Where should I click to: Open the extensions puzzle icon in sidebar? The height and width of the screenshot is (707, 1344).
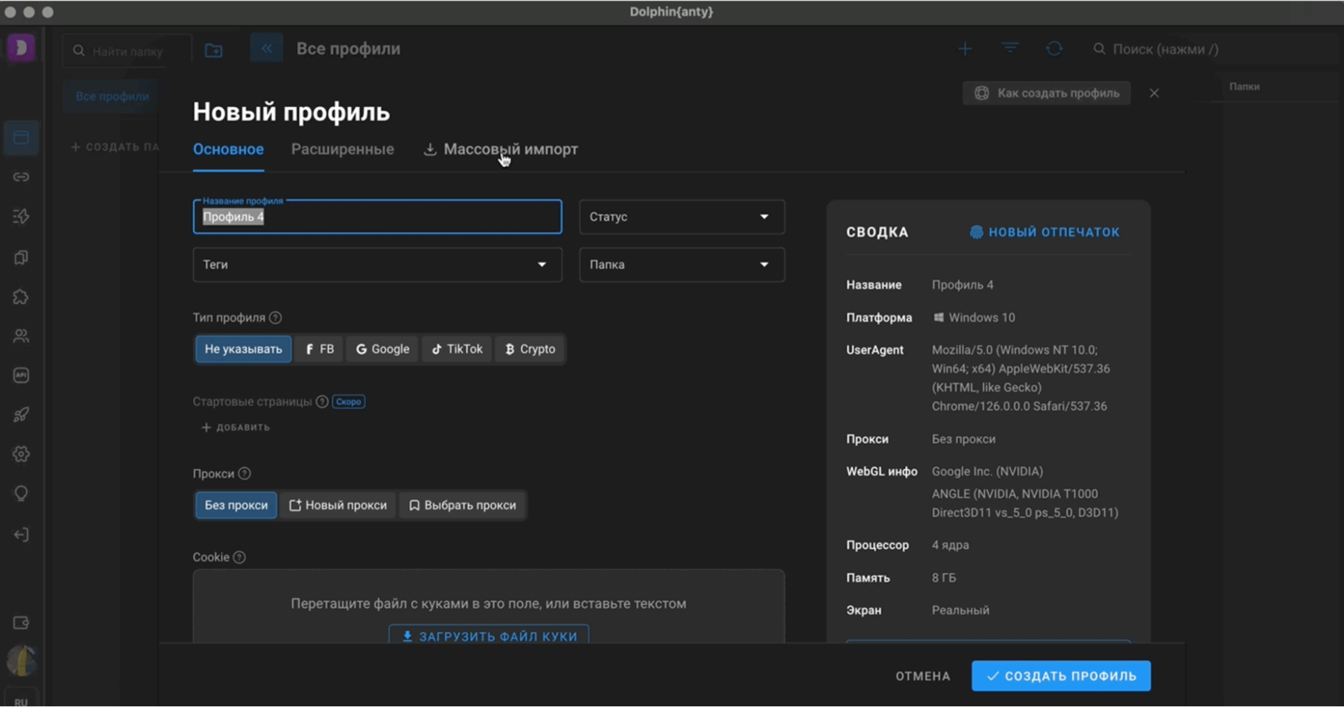tap(21, 297)
